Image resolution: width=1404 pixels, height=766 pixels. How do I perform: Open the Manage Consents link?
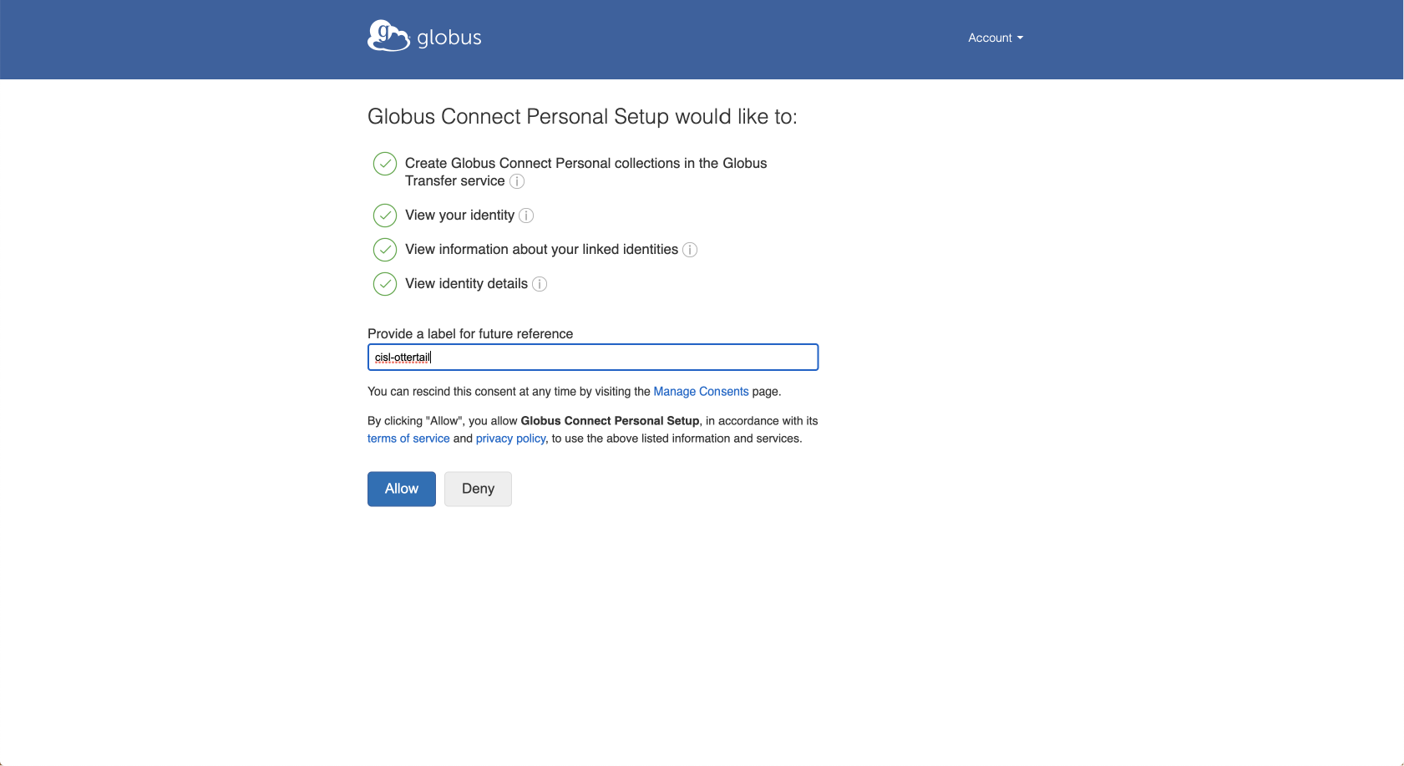[x=701, y=391]
